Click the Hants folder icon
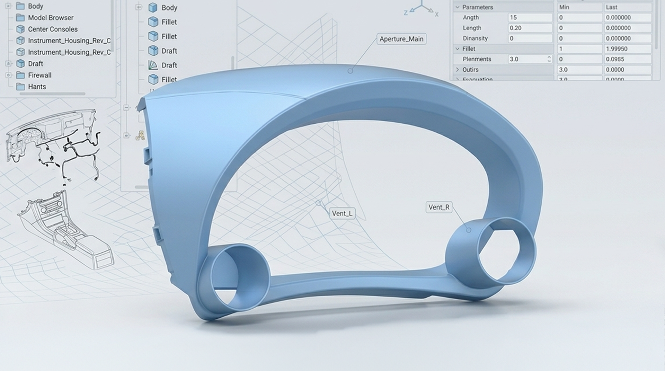Viewport: 665px width, 371px height. pyautogui.click(x=20, y=87)
